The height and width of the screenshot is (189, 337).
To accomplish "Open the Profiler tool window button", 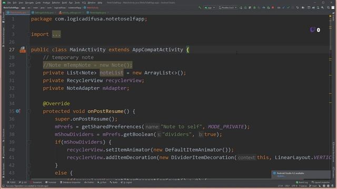I will point(89,182).
